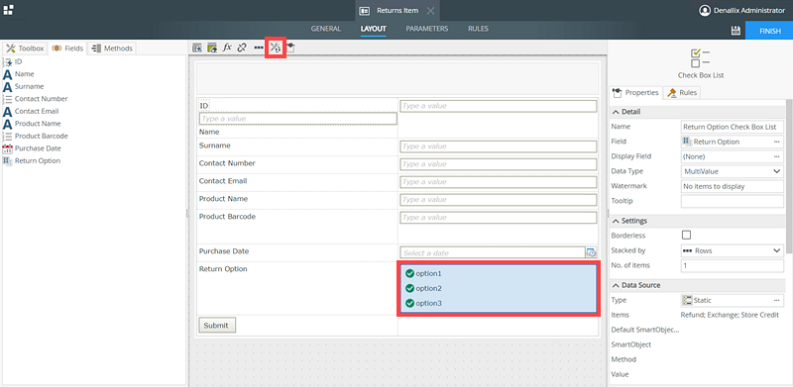Click the Tooltip property field
The image size is (793, 387).
click(x=733, y=201)
